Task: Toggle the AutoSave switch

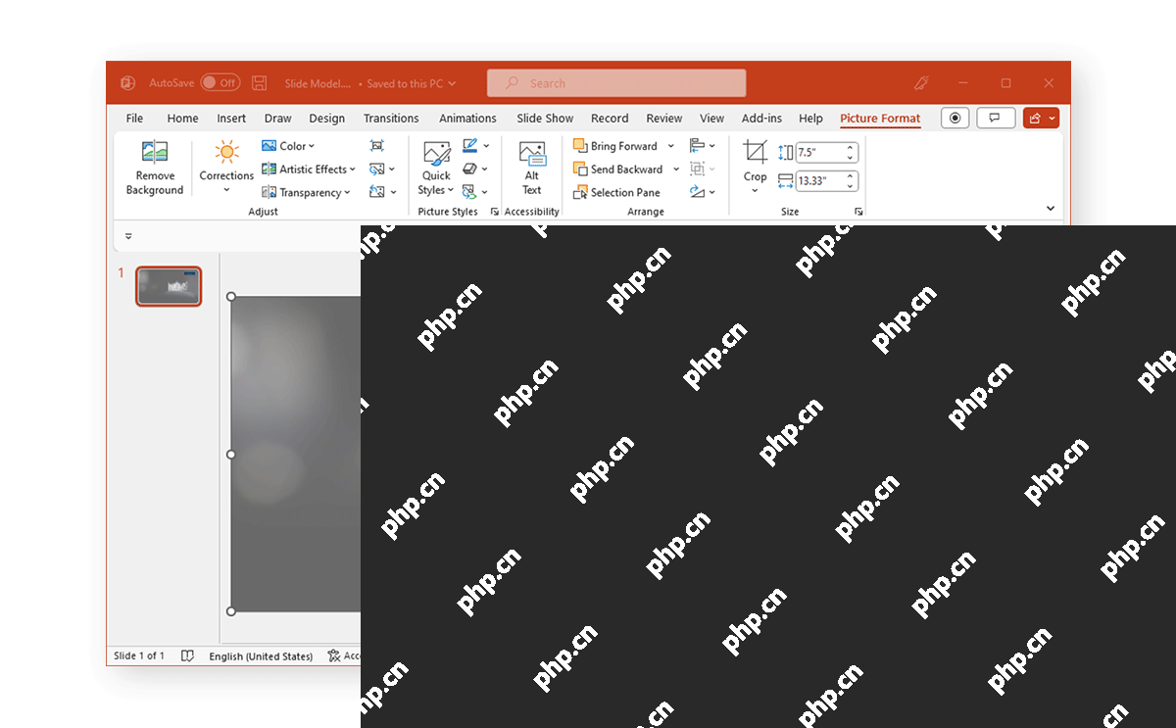Action: tap(220, 83)
